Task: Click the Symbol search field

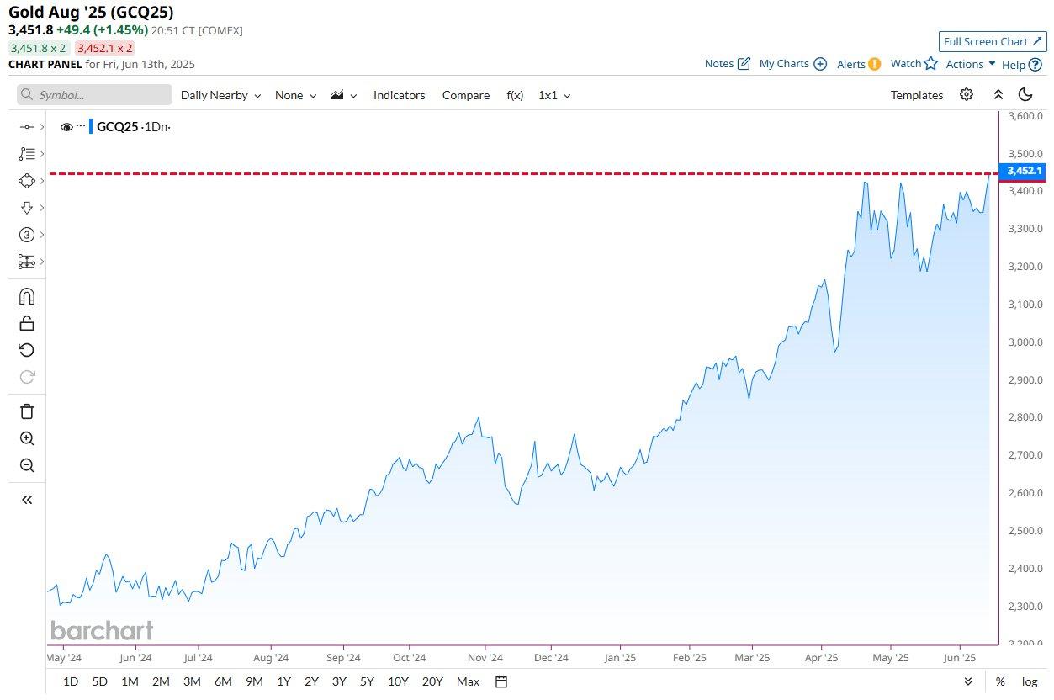Action: pyautogui.click(x=94, y=95)
